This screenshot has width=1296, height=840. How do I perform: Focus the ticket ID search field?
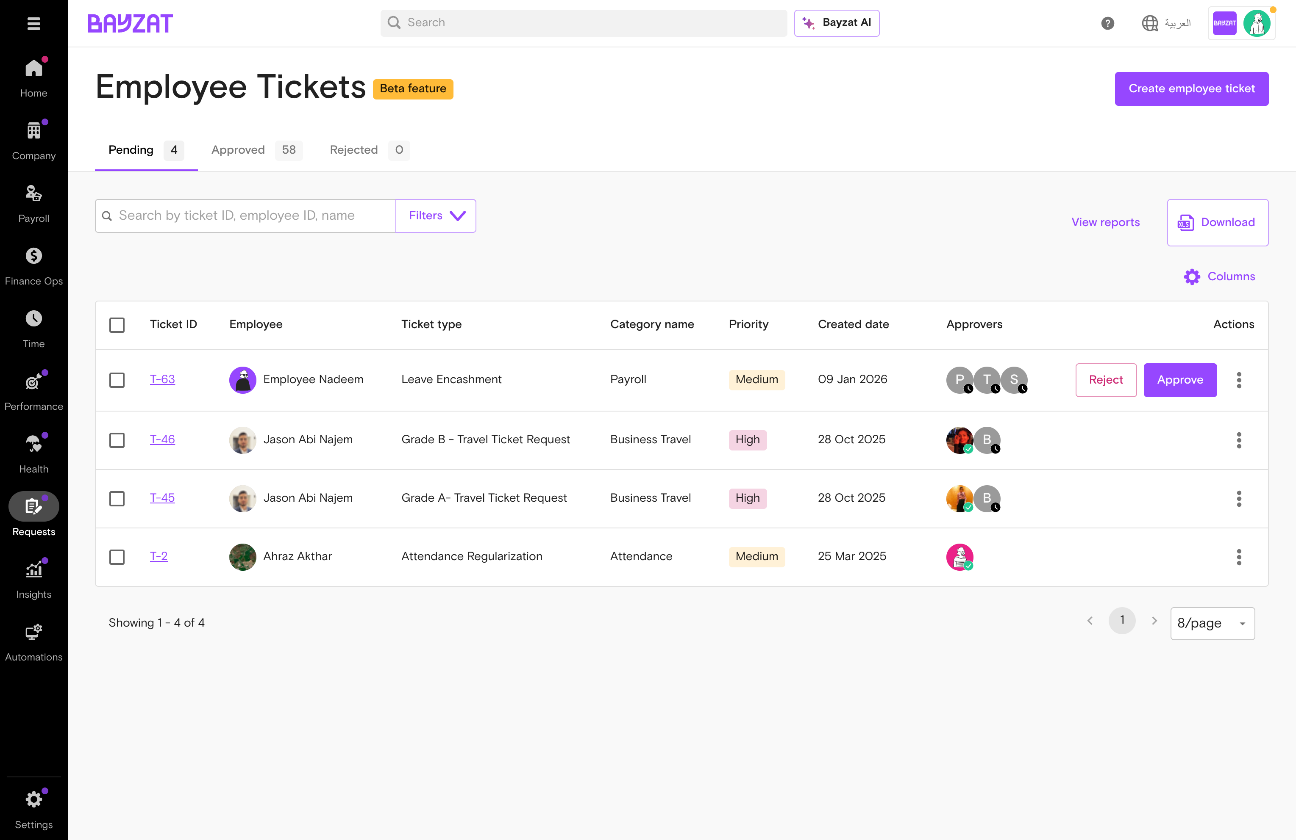pos(245,216)
